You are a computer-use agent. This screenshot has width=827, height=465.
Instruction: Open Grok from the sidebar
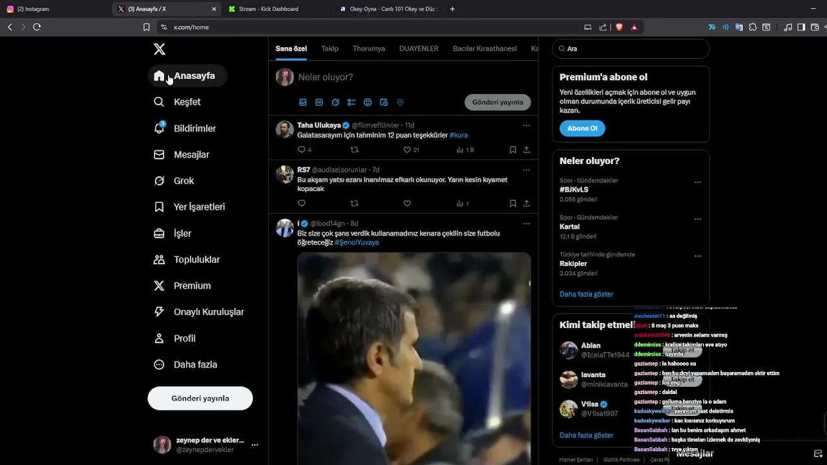pos(174,181)
